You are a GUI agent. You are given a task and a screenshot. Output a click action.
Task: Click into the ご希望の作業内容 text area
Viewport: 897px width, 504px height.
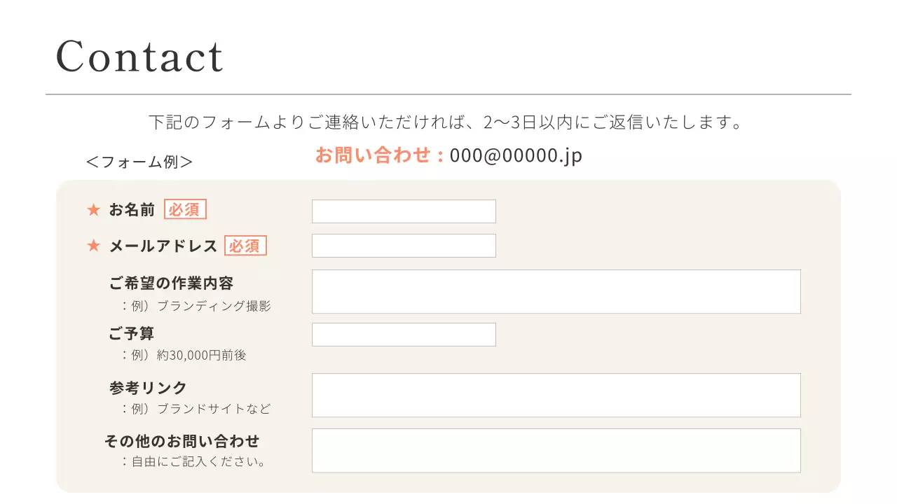(x=556, y=292)
